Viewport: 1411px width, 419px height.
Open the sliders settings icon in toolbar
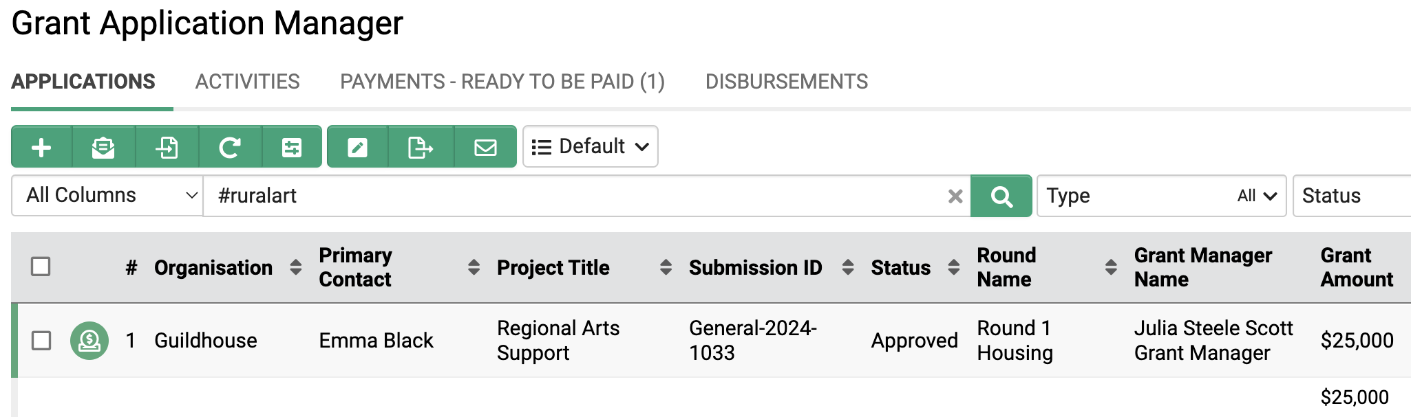[x=292, y=147]
